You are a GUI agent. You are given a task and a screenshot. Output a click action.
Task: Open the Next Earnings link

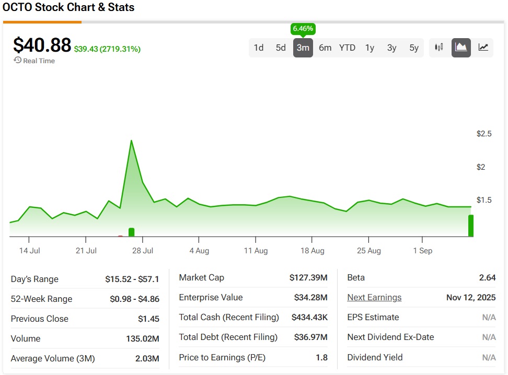pyautogui.click(x=374, y=298)
